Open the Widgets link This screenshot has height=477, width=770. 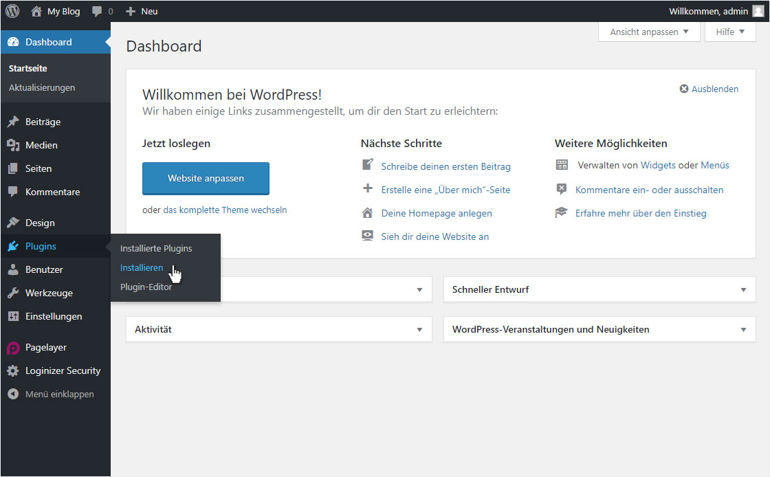point(658,165)
